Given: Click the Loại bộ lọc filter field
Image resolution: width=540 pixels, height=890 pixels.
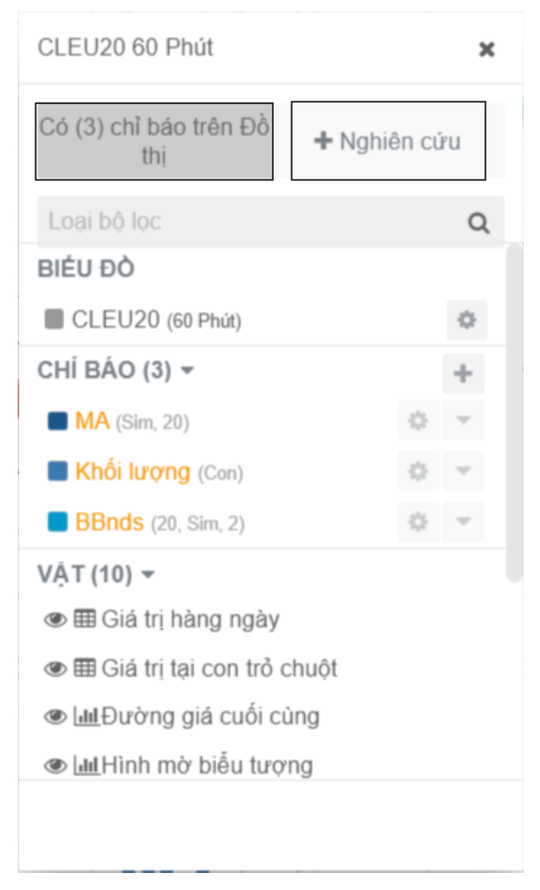Looking at the screenshot, I should point(250,222).
